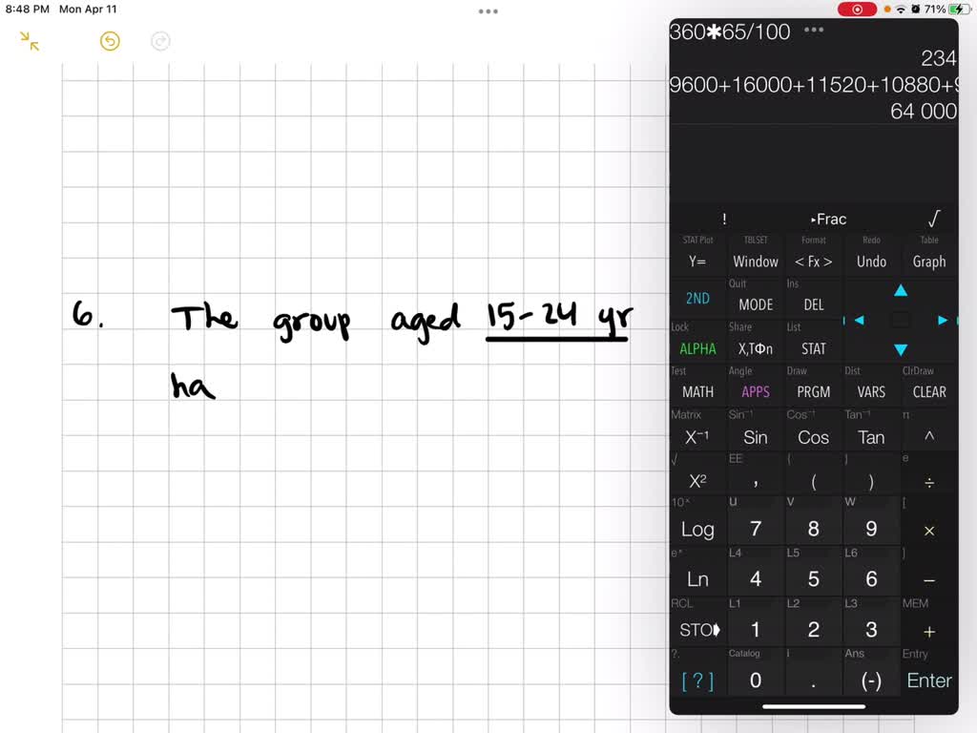Open the STAT menu
Viewport: 977px width, 733px height.
pos(813,348)
